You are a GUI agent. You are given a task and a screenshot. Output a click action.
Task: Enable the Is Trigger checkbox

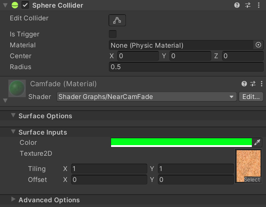[x=112, y=34]
